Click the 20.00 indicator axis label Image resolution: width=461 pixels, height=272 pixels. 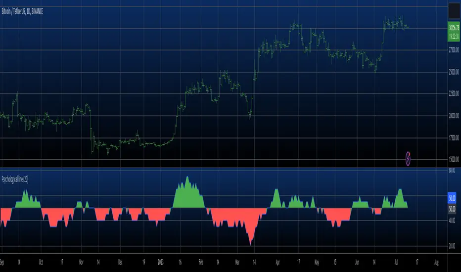pyautogui.click(x=452, y=246)
